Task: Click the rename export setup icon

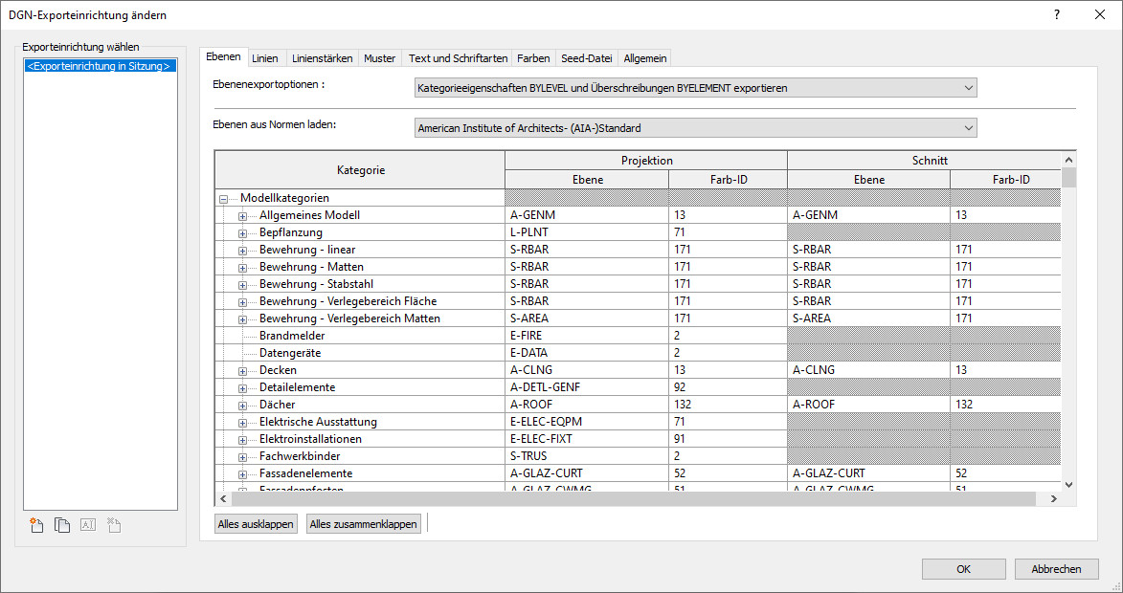Action: click(88, 524)
